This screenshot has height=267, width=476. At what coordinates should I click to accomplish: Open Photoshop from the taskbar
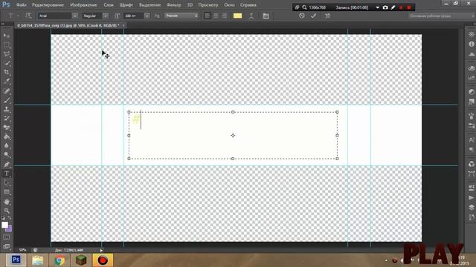[16, 260]
